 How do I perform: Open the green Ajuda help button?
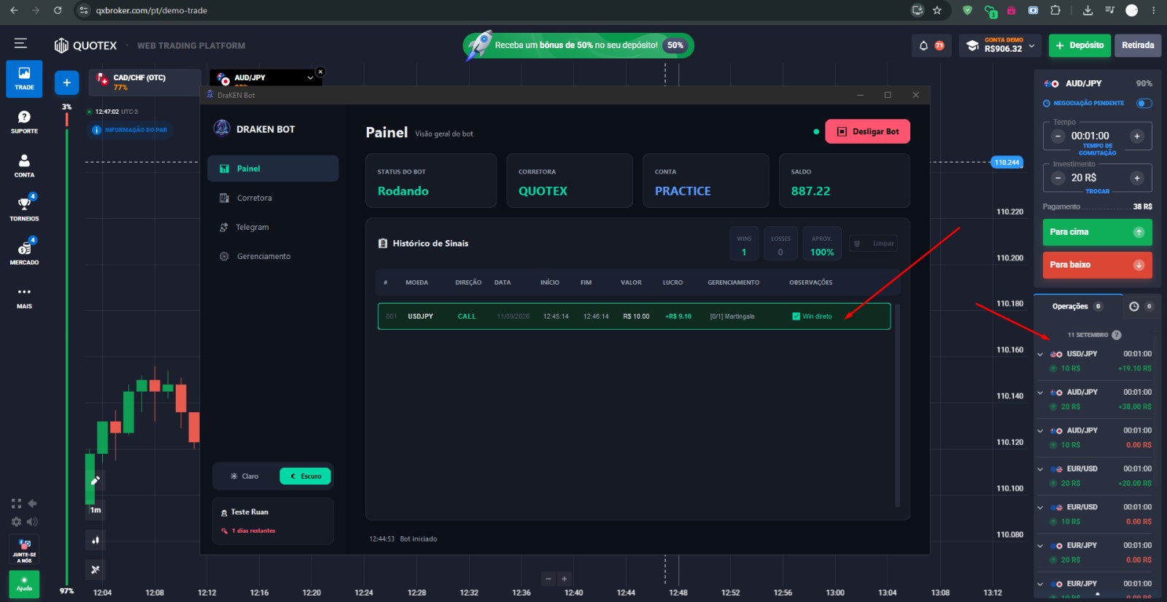[24, 584]
